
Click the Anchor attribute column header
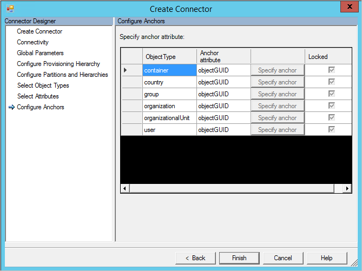pos(223,56)
